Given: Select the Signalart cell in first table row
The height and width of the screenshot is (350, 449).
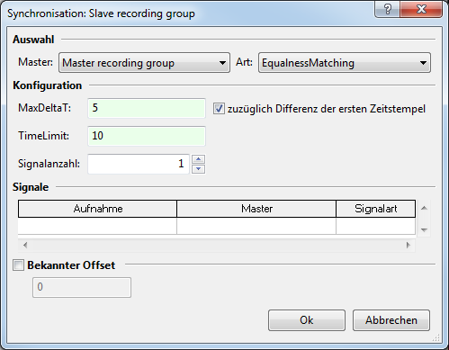Looking at the screenshot, I should click(x=376, y=226).
